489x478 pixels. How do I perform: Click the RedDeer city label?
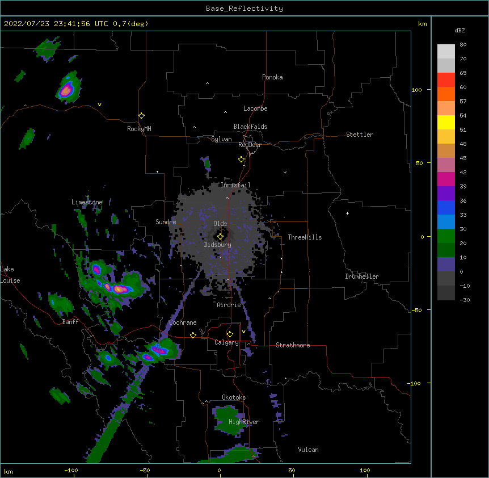point(250,145)
